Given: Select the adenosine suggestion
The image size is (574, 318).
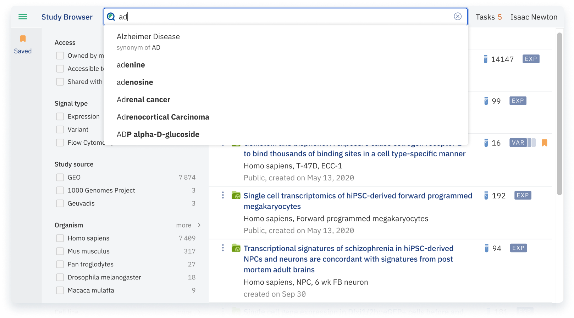Looking at the screenshot, I should pyautogui.click(x=135, y=82).
